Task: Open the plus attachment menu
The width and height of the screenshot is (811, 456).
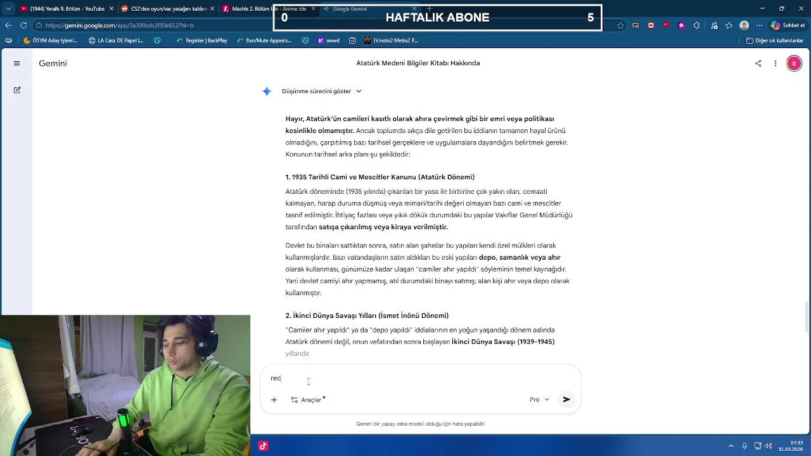Action: click(x=274, y=400)
